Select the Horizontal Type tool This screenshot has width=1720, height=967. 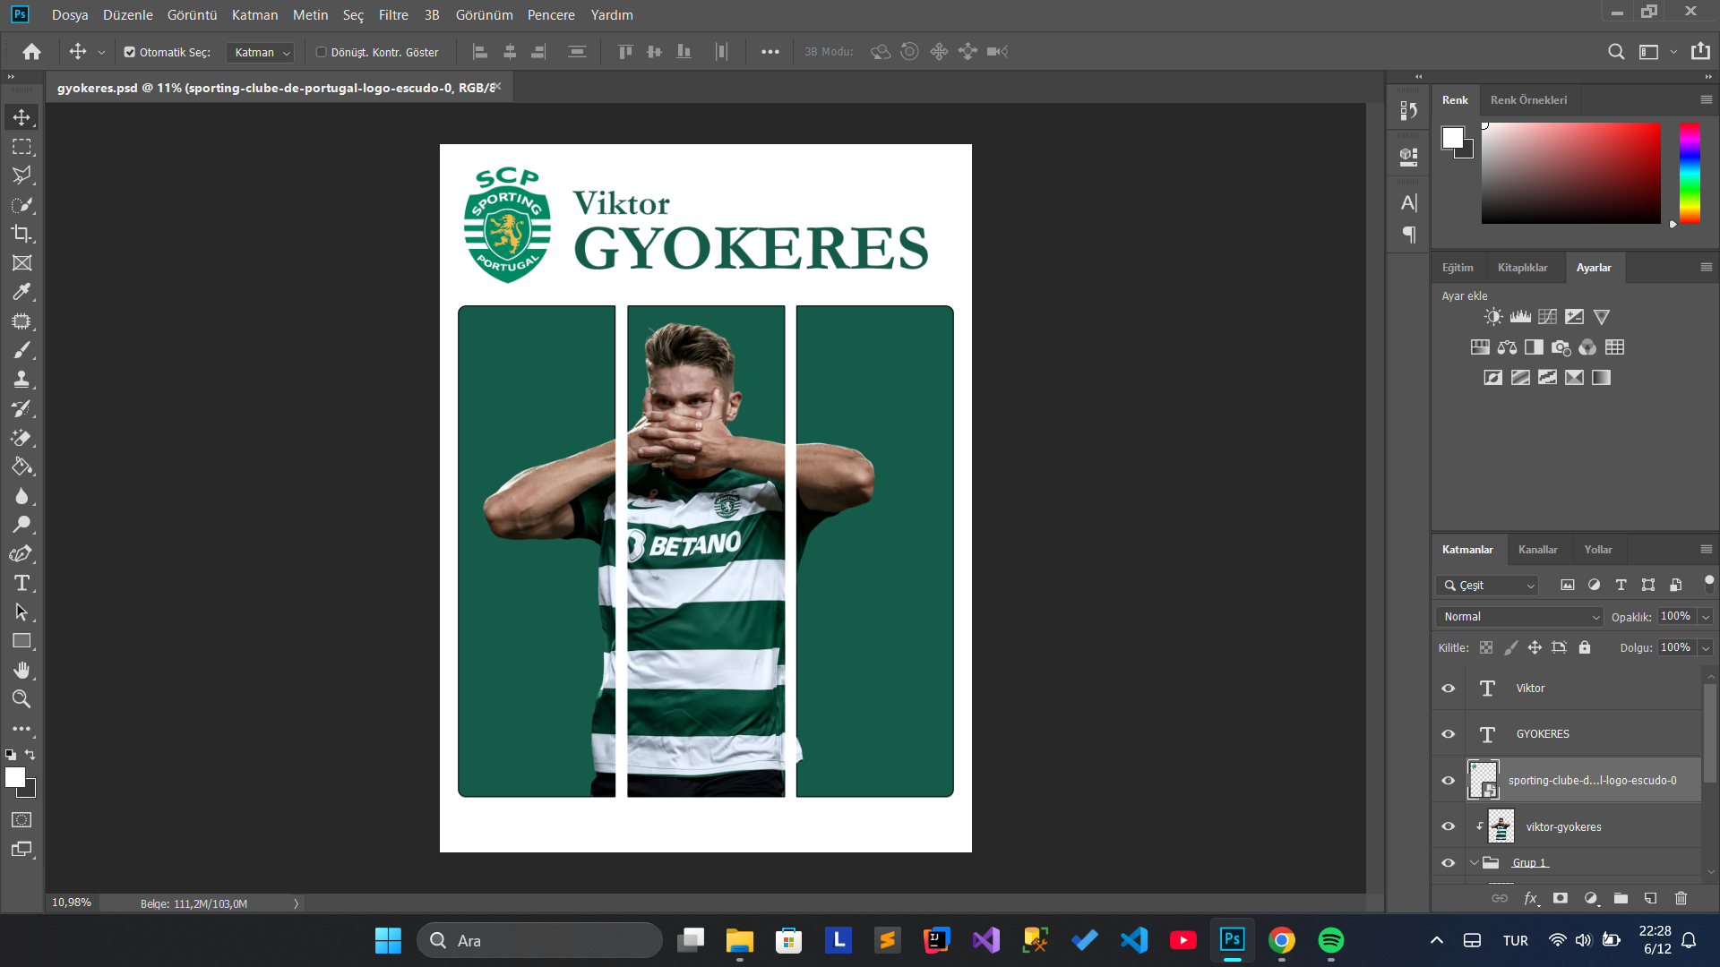(x=21, y=584)
